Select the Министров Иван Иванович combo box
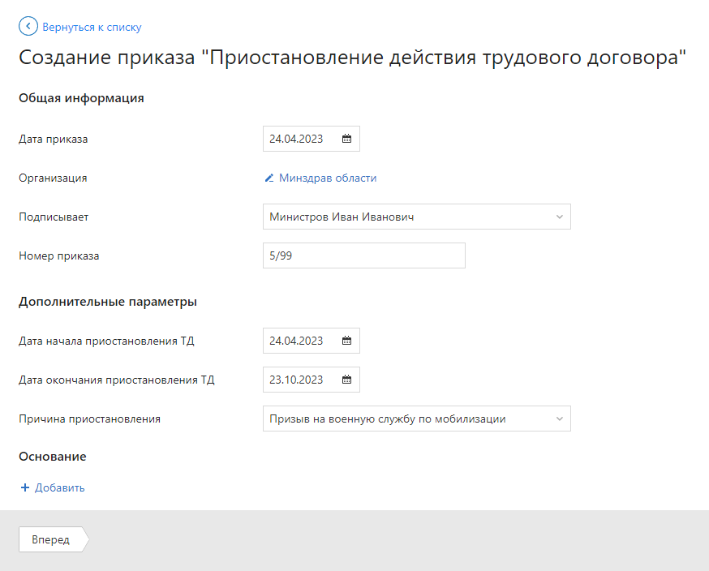Screen dimensions: 709x571 (406, 217)
